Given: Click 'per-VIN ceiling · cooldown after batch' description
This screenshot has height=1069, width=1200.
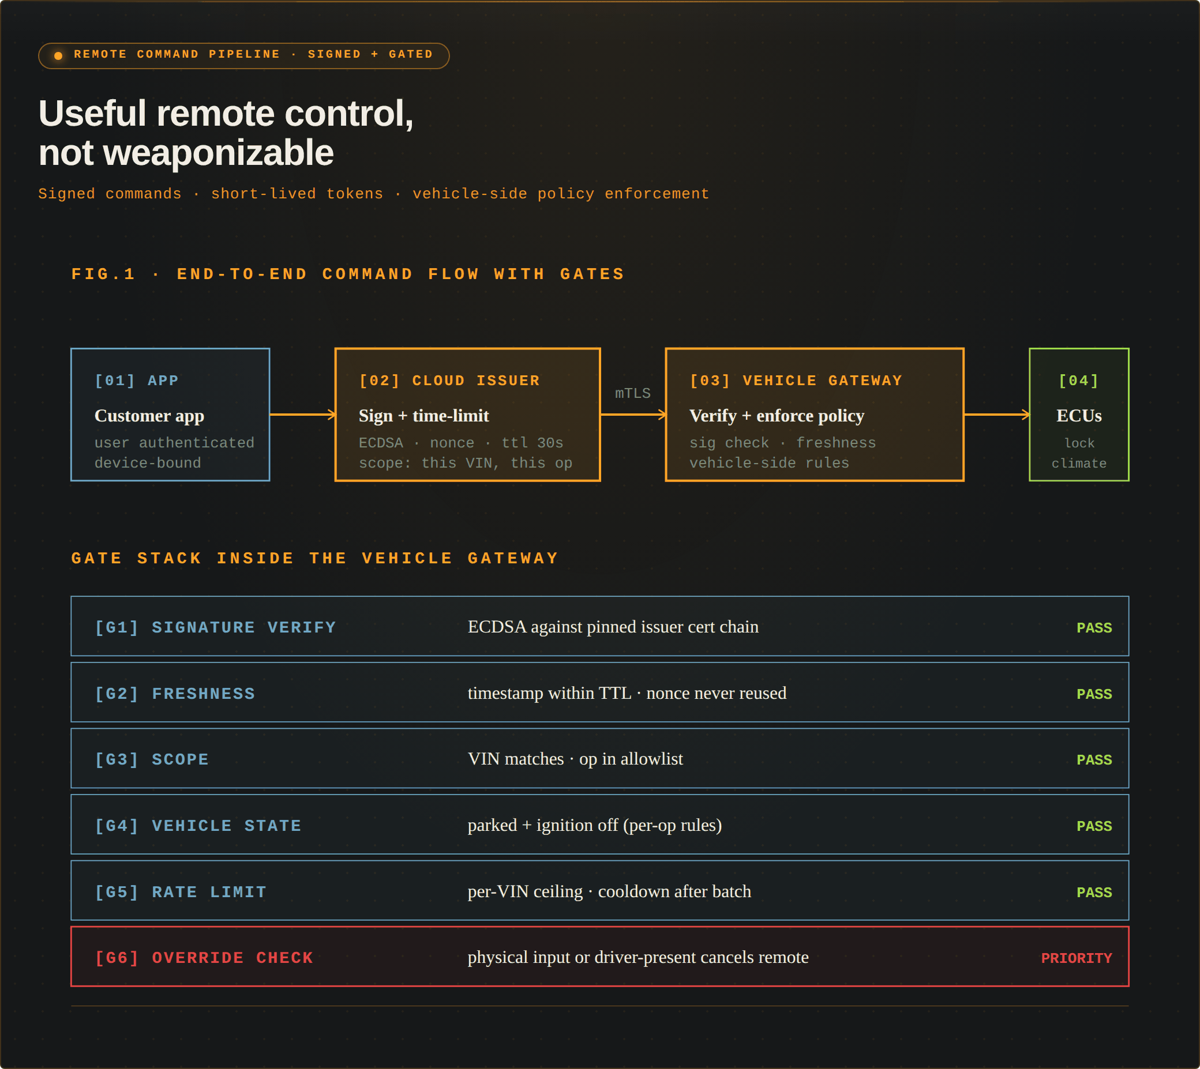Looking at the screenshot, I should (x=609, y=892).
